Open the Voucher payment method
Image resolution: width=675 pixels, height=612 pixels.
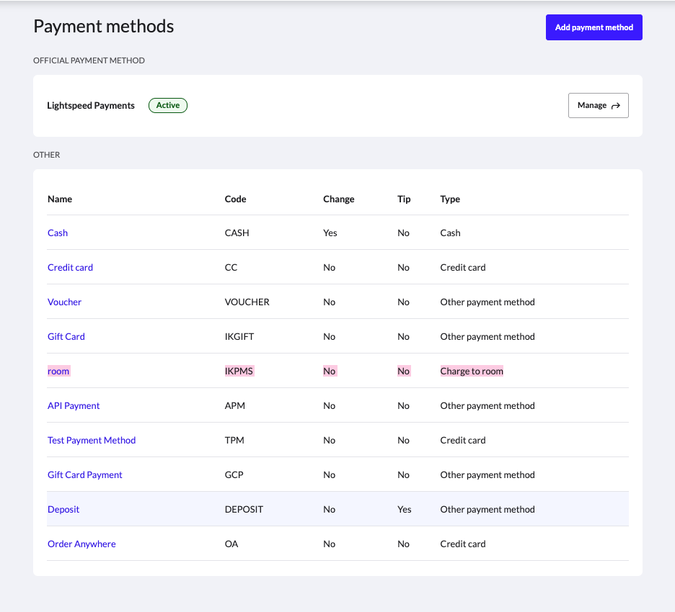click(x=64, y=302)
